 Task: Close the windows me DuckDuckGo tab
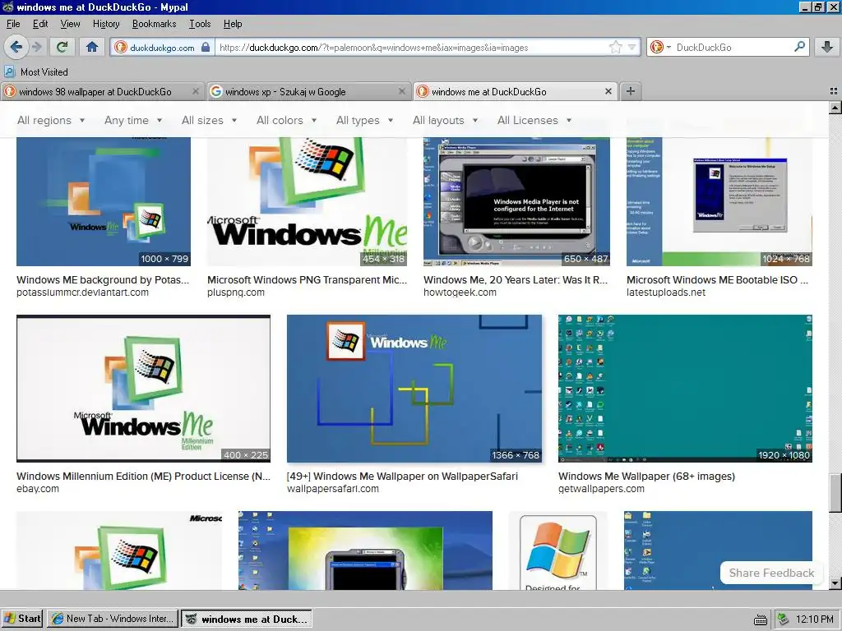tap(608, 92)
